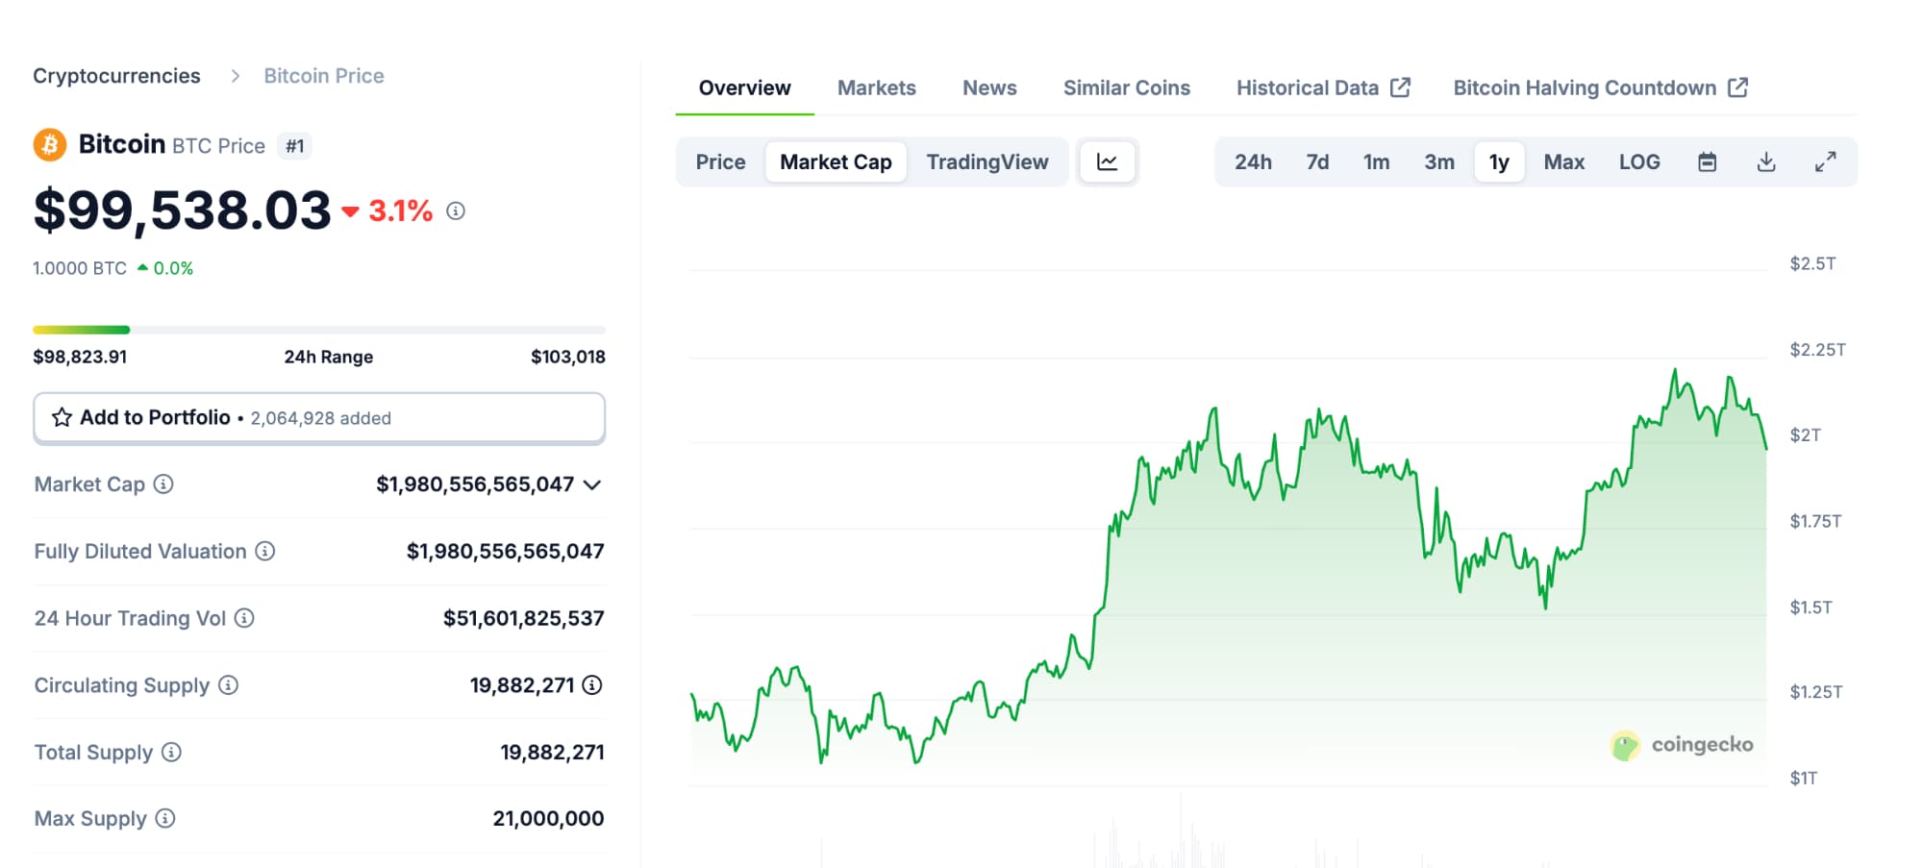Click info icon next to Market Cap
Viewport: 1923px width, 868px height.
tap(163, 484)
